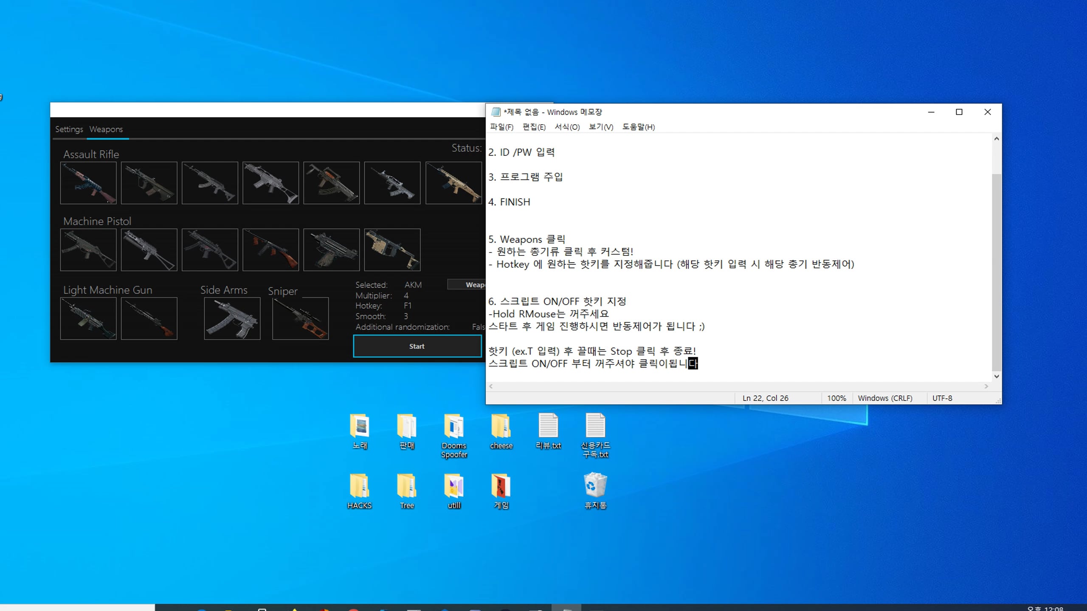Open the 편집(E) menu in Notepad
Viewport: 1087px width, 611px height.
tap(534, 127)
